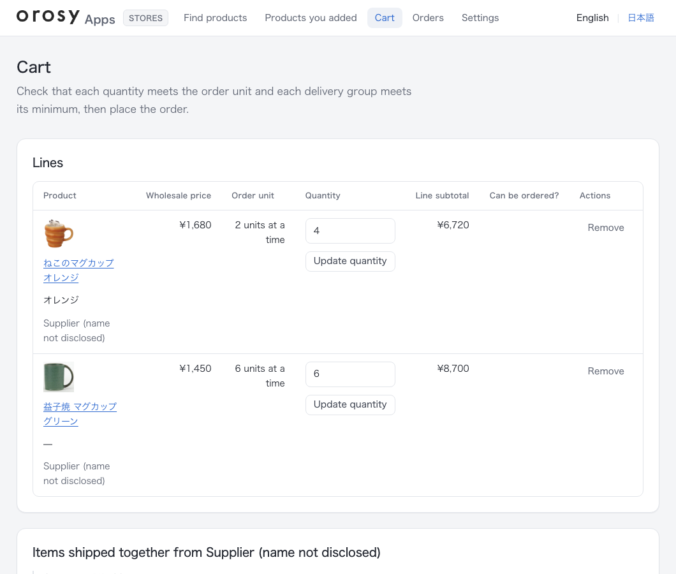Screen dimensions: 676x574
Task: Click the ¥6,720 line subtotal
Action: coord(453,225)
